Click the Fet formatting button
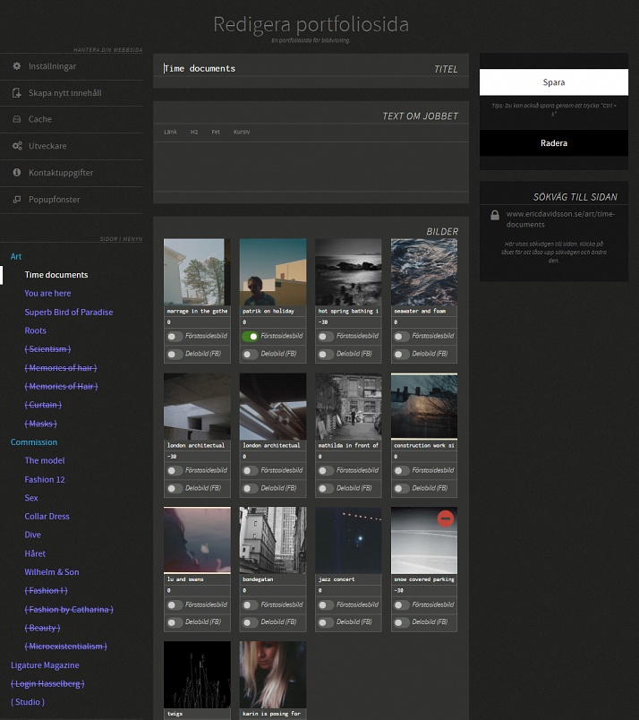 (216, 132)
